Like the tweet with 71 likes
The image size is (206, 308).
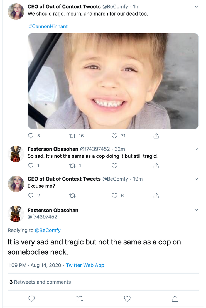click(114, 136)
